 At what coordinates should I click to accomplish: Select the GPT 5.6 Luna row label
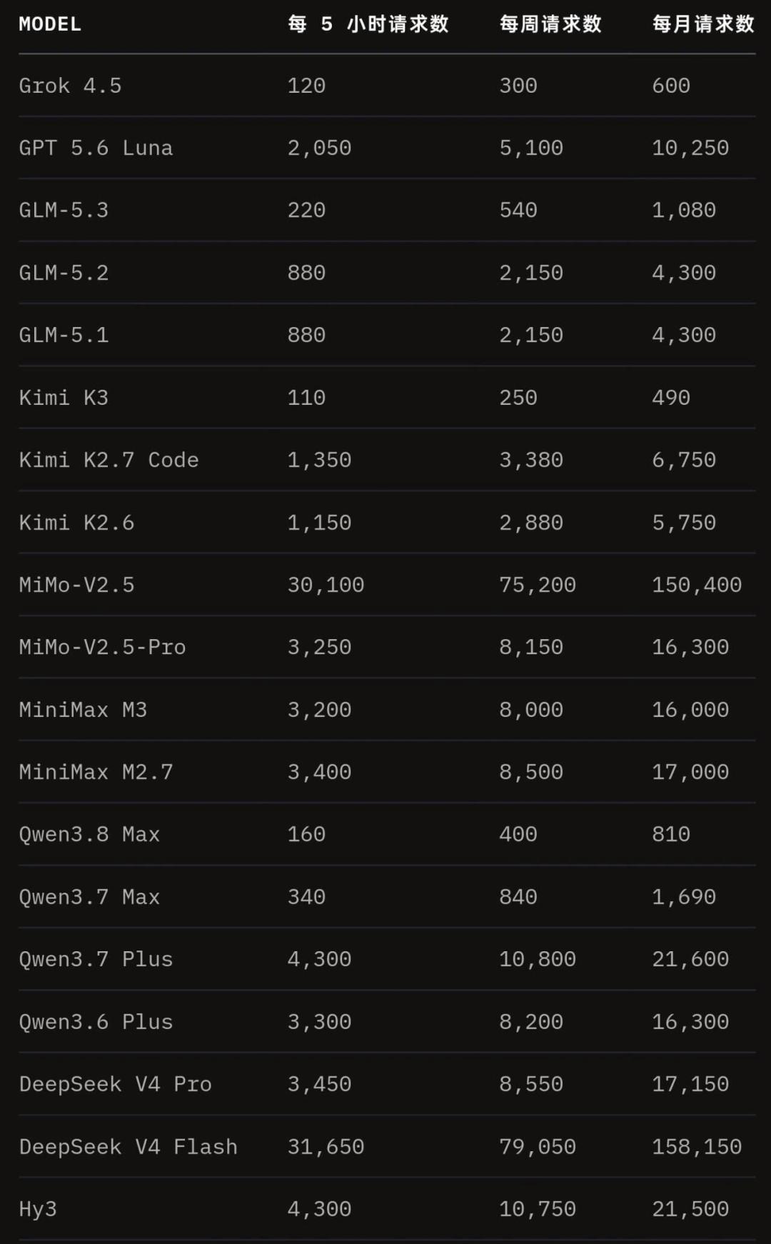pos(96,148)
